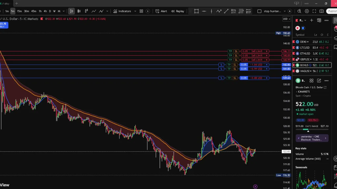Click the Publish button
Screen dimensions: 337x189
coord(332,11)
